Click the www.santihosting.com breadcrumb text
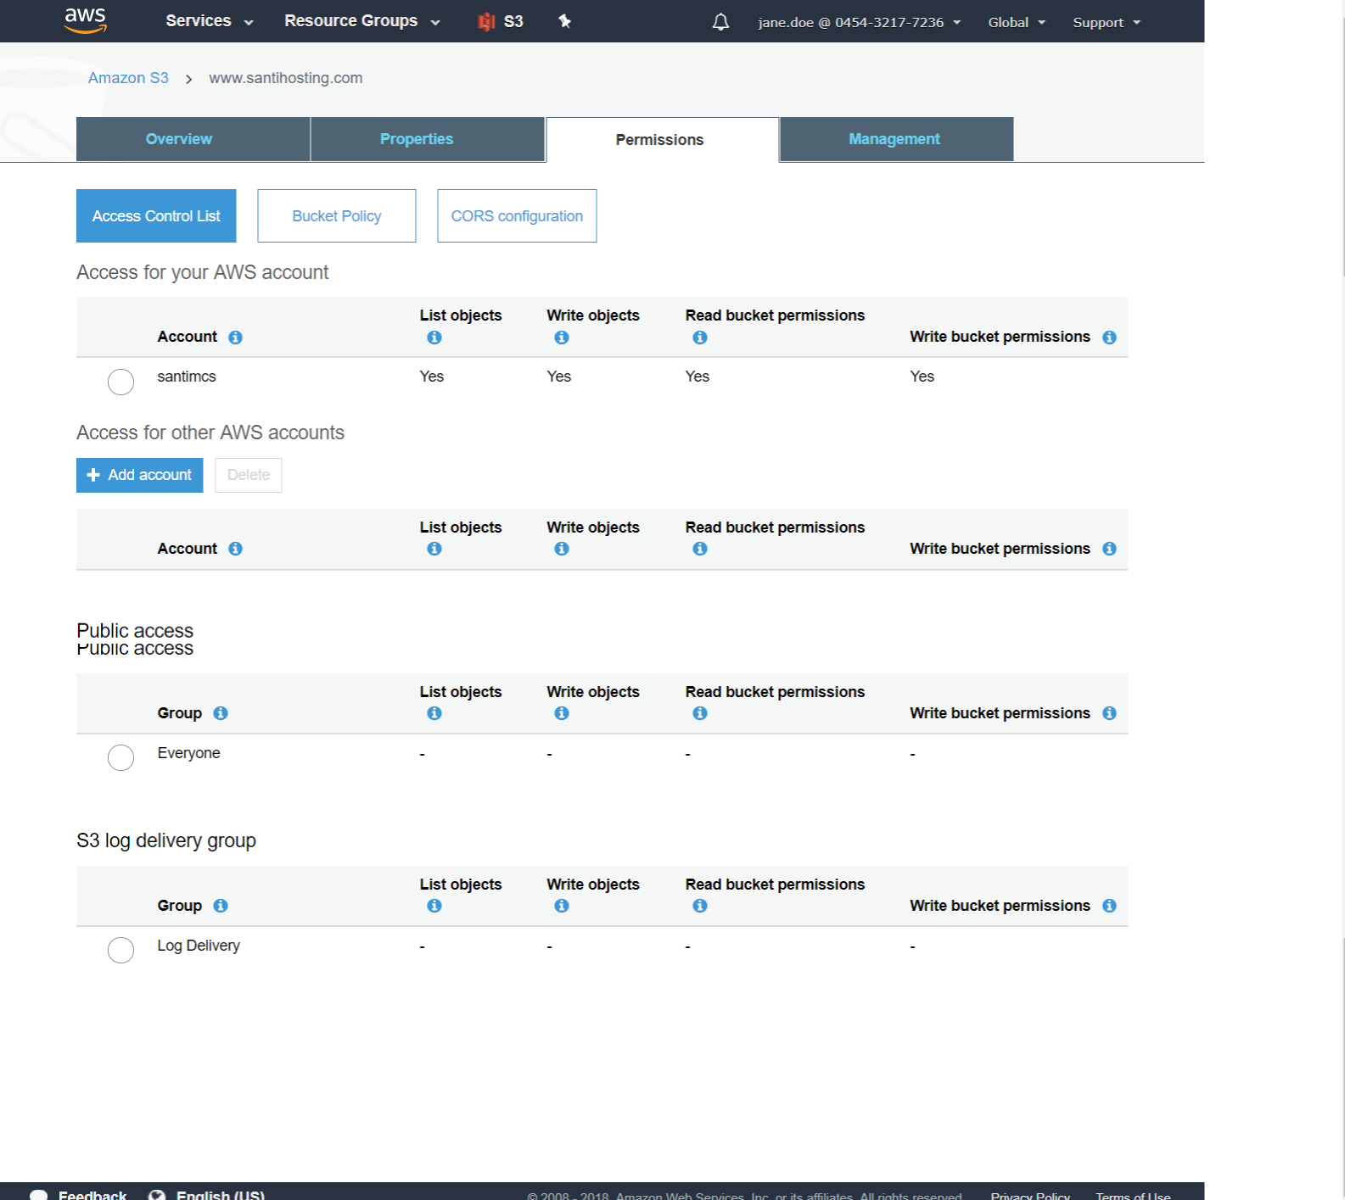1345x1200 pixels. coord(286,78)
